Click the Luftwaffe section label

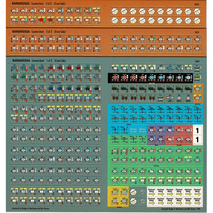[129, 124]
